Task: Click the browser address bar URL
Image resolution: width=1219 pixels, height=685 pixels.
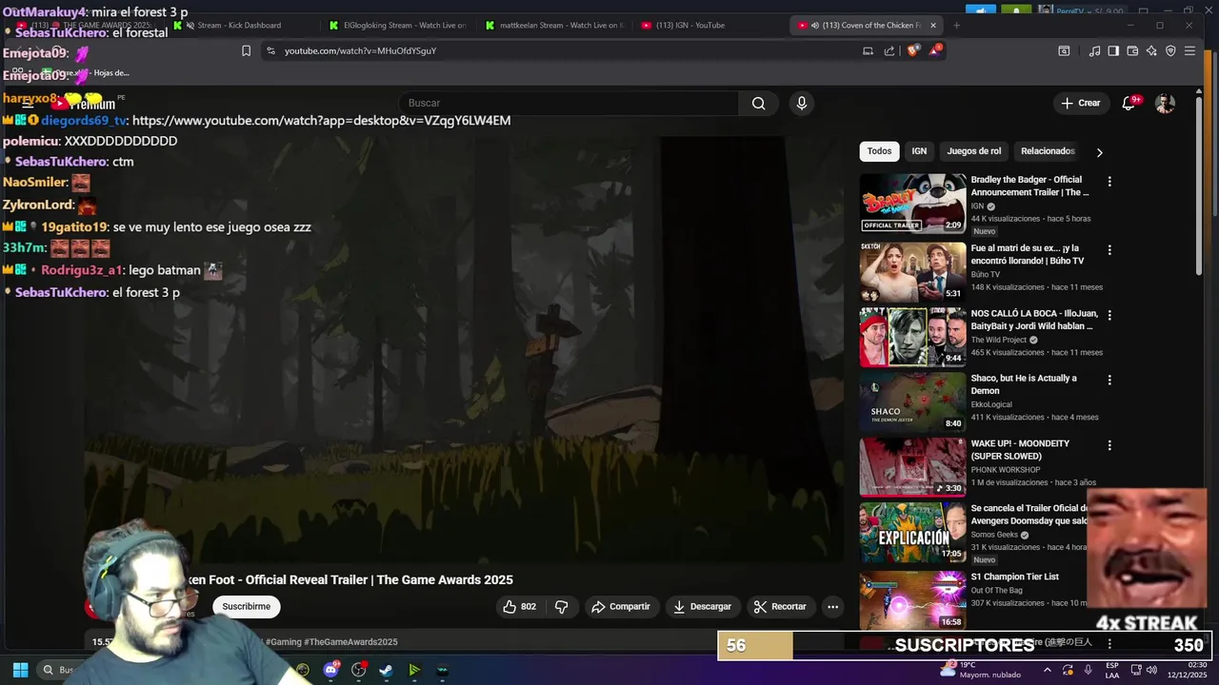Action: pyautogui.click(x=360, y=50)
